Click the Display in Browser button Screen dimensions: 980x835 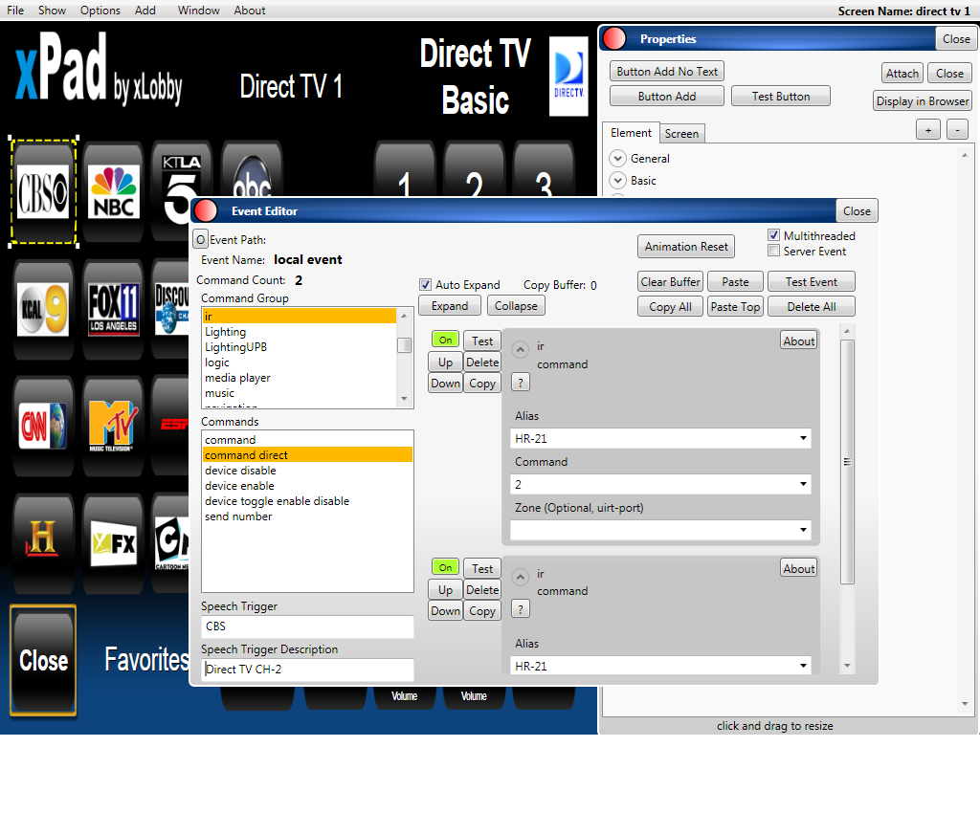point(923,101)
